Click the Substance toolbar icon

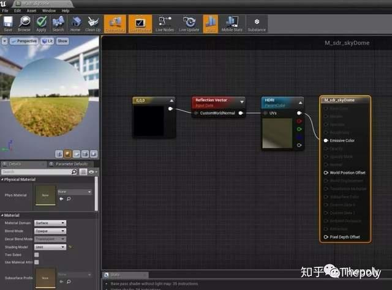pos(257,24)
